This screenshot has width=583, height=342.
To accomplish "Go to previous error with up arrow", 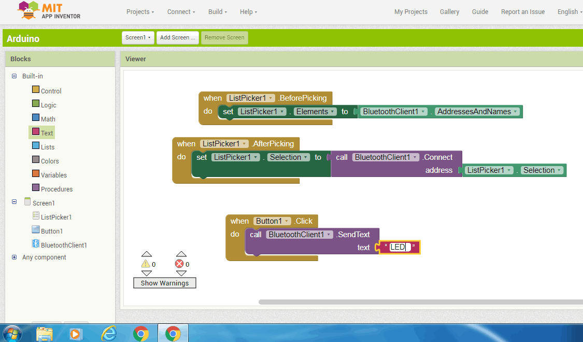I will coord(181,254).
